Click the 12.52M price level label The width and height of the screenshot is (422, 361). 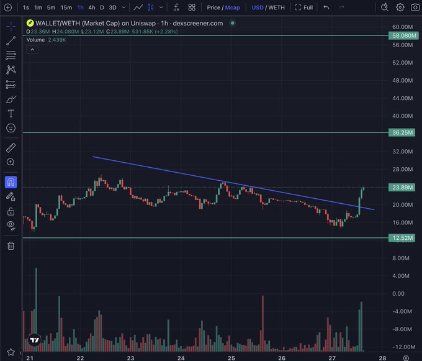point(402,238)
